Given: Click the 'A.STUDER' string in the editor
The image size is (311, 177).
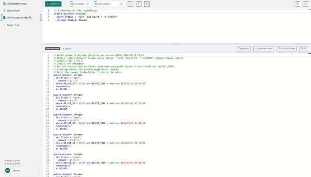Looking at the screenshot, I should [x=110, y=17].
